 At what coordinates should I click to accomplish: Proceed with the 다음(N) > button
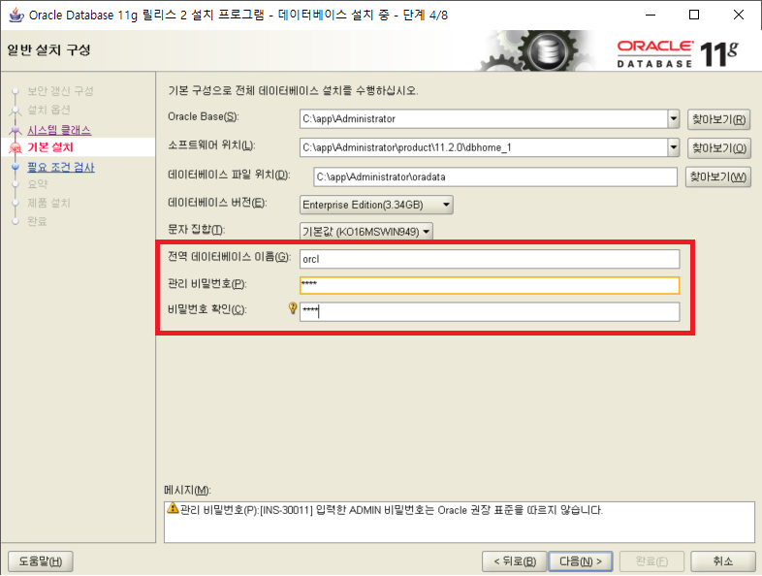tap(581, 561)
